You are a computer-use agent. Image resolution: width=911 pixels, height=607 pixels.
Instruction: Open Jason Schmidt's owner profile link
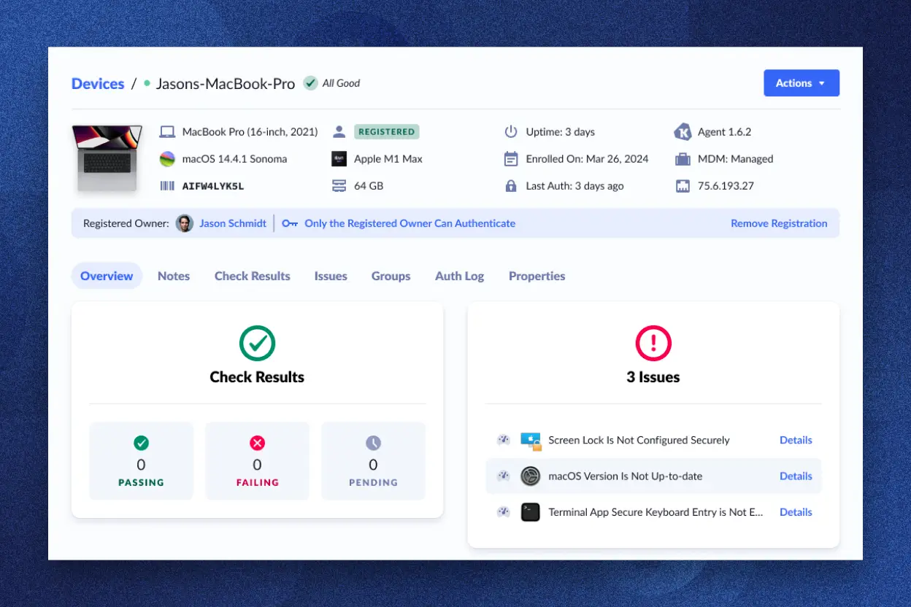pyautogui.click(x=234, y=223)
